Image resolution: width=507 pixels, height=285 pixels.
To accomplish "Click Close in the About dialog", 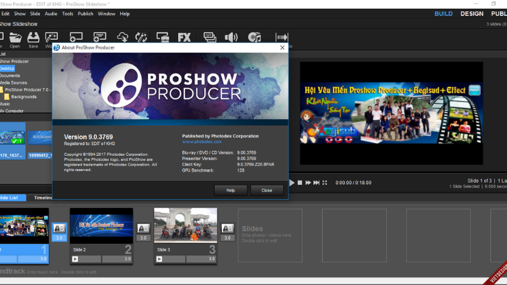I will tap(267, 190).
